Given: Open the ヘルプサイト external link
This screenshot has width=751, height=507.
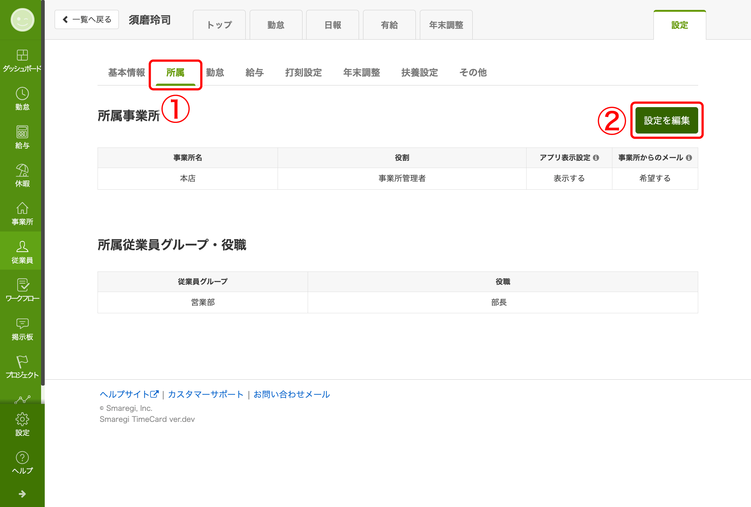Looking at the screenshot, I should [x=129, y=394].
